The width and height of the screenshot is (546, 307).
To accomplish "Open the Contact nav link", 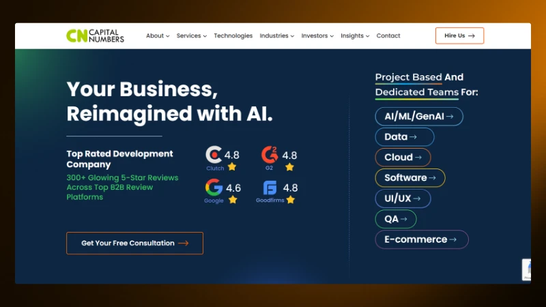I will (x=388, y=35).
